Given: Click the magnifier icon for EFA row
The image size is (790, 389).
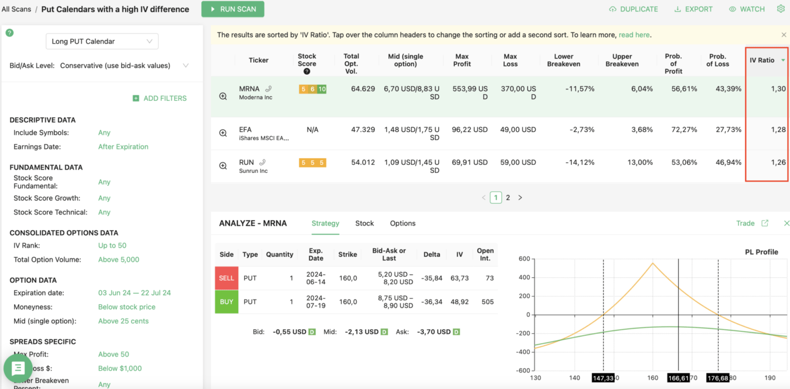Looking at the screenshot, I should (x=223, y=133).
